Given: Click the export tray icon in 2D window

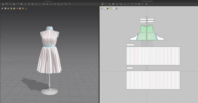Looking at the screenshot, I should click(116, 8).
